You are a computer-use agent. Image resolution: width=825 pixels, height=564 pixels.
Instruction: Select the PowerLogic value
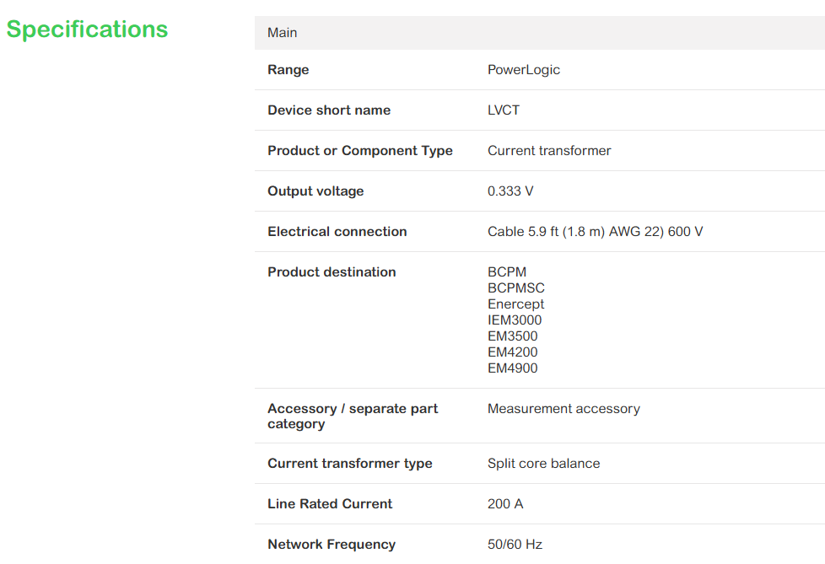pyautogui.click(x=524, y=70)
